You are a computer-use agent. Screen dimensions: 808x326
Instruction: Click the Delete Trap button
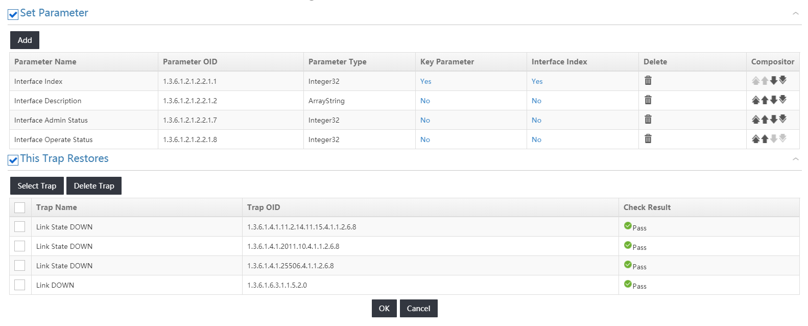[94, 186]
